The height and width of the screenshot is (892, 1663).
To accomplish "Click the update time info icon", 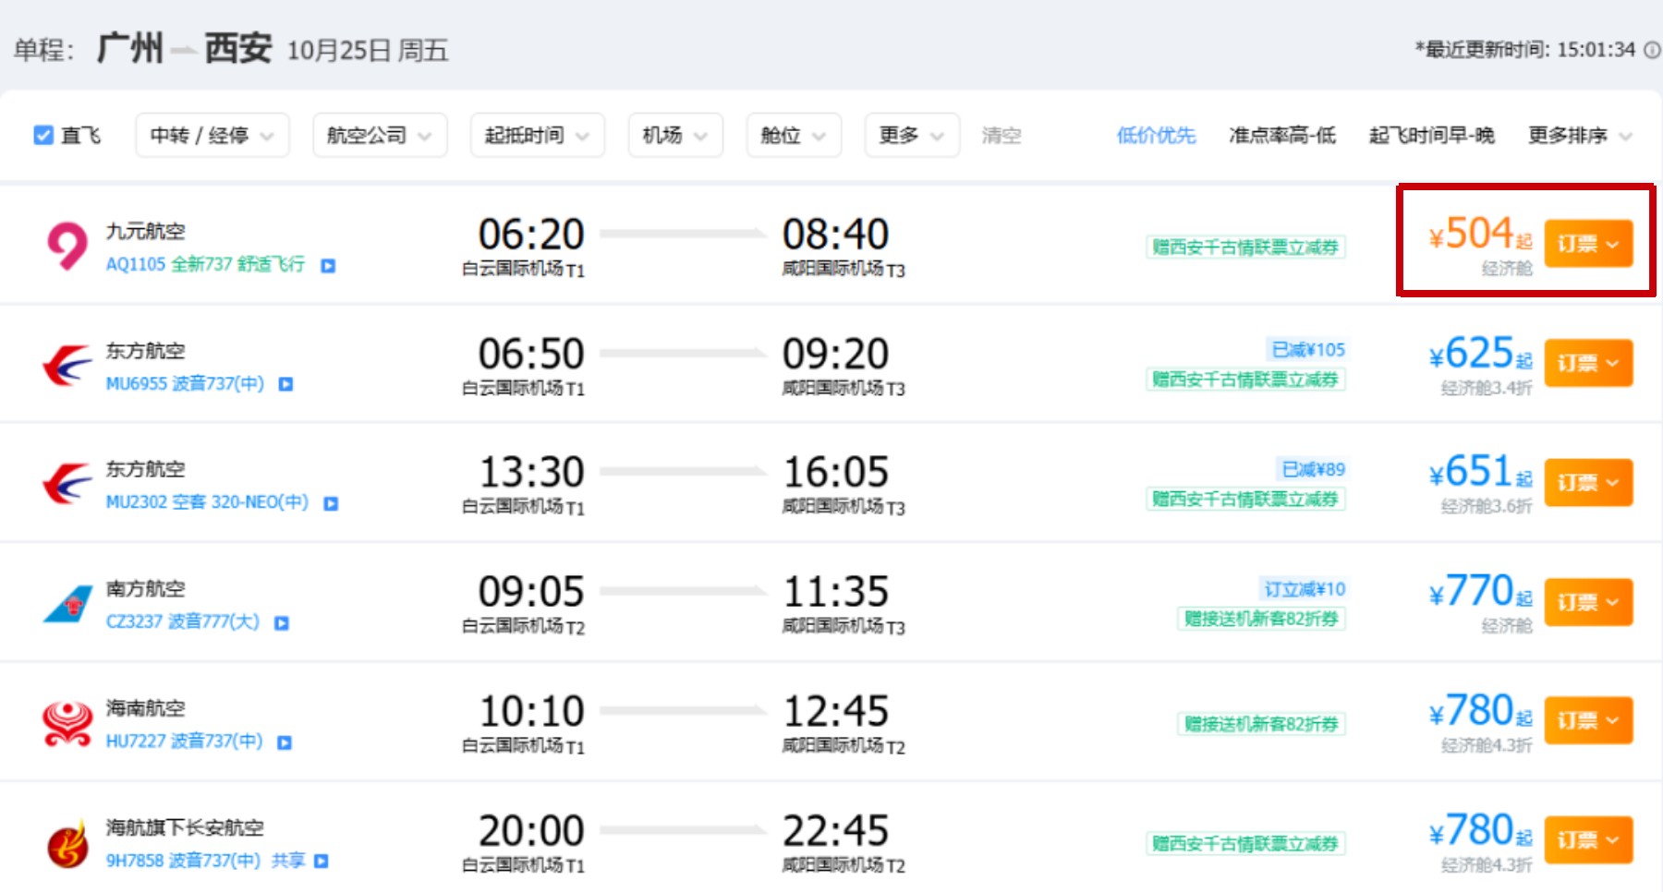I will [1652, 50].
